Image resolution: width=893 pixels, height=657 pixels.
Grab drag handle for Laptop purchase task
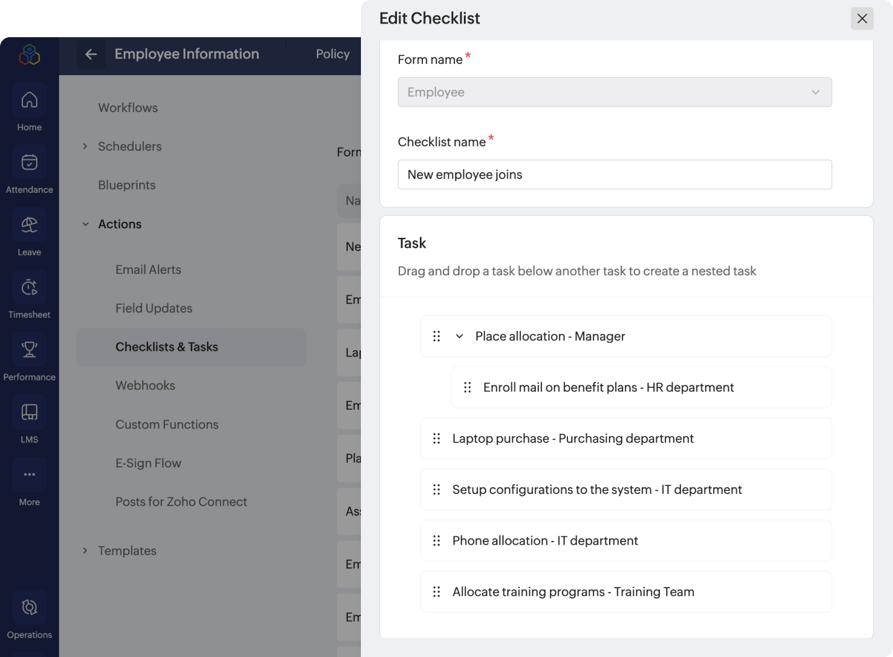pyautogui.click(x=437, y=439)
